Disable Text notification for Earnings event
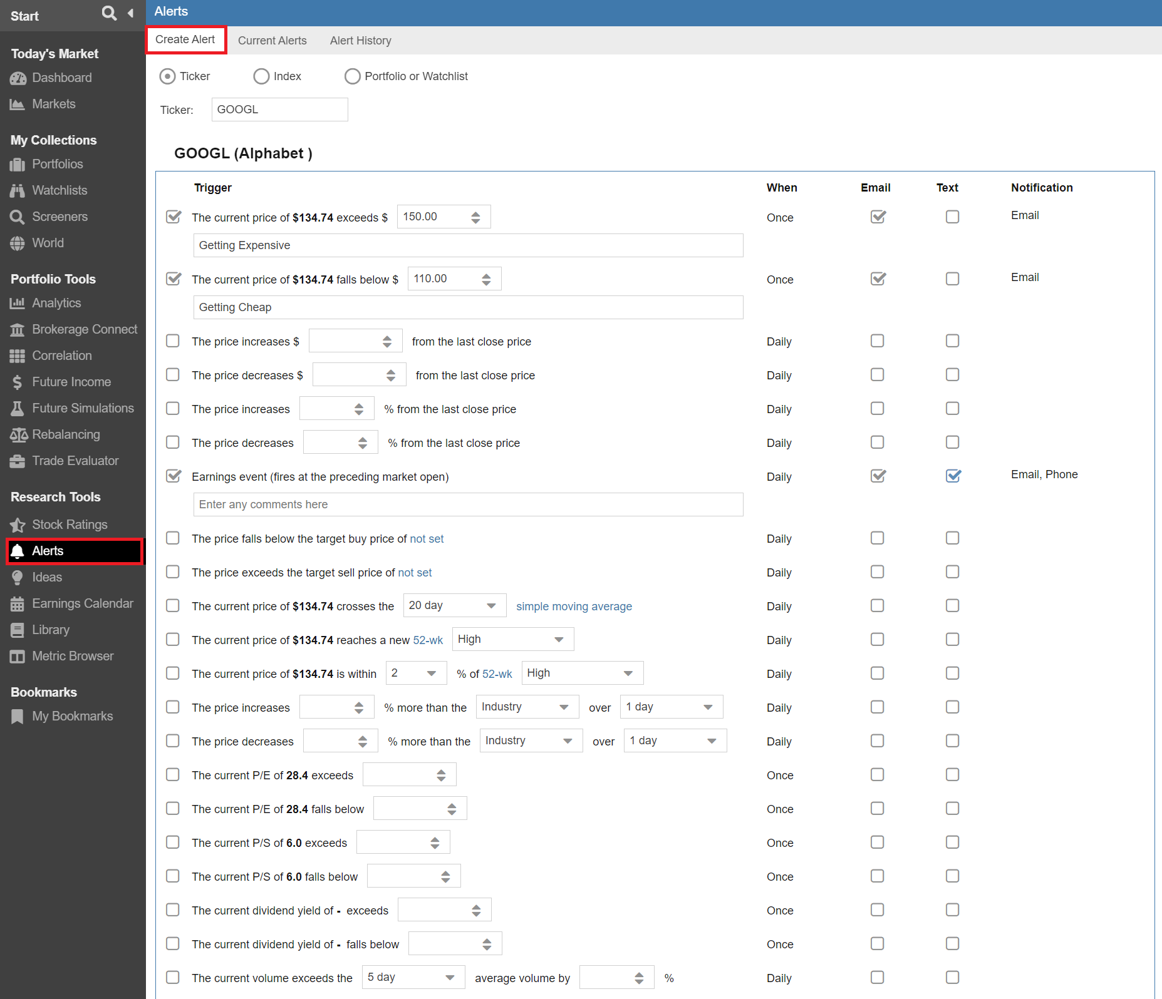This screenshot has height=999, width=1162. pos(953,476)
